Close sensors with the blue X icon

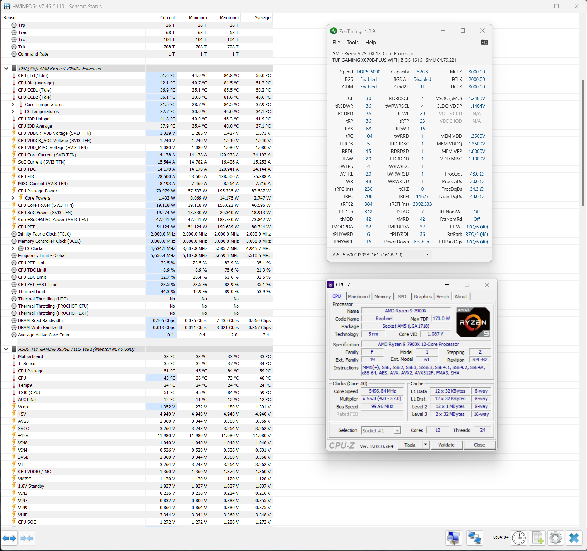coord(574,538)
